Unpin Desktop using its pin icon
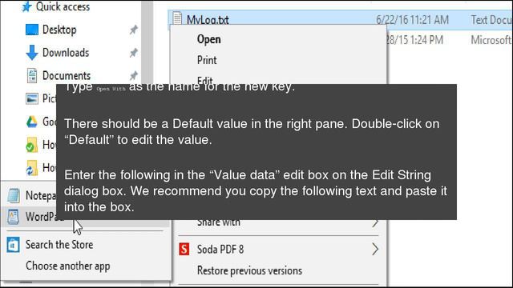513x288 pixels. 133,30
